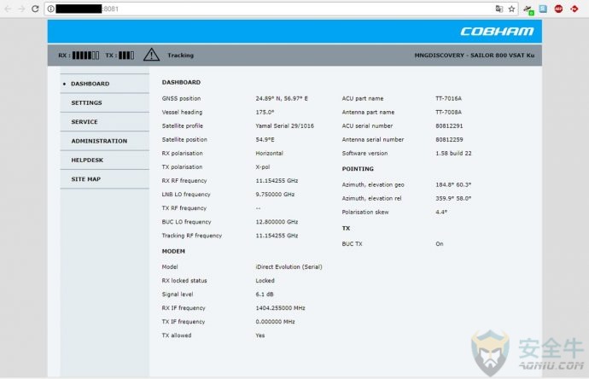Click the TX polarisation value X-pol

coord(263,166)
